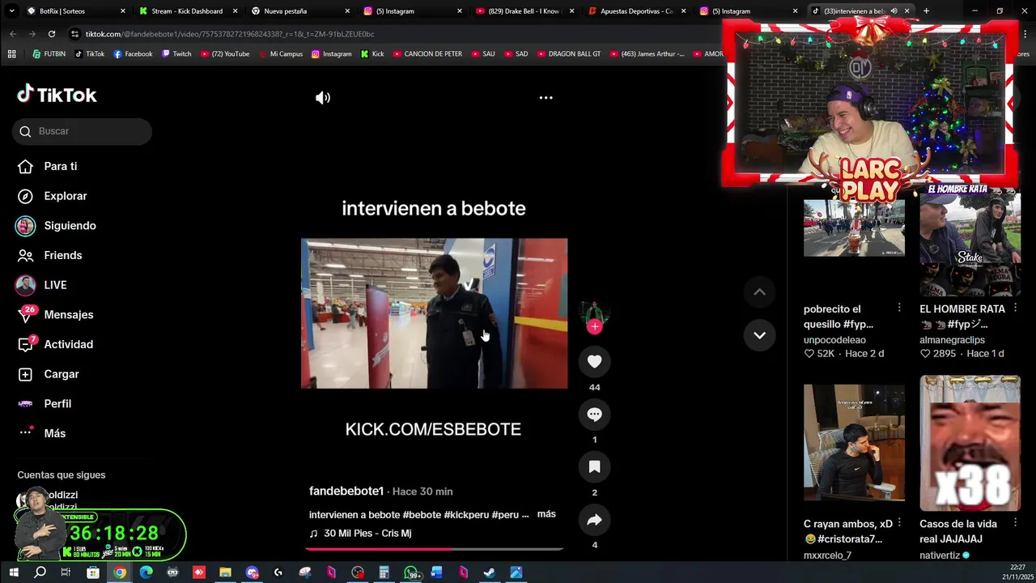Open the Kick bookmark
Screen dimensions: 1036x583
pos(372,54)
